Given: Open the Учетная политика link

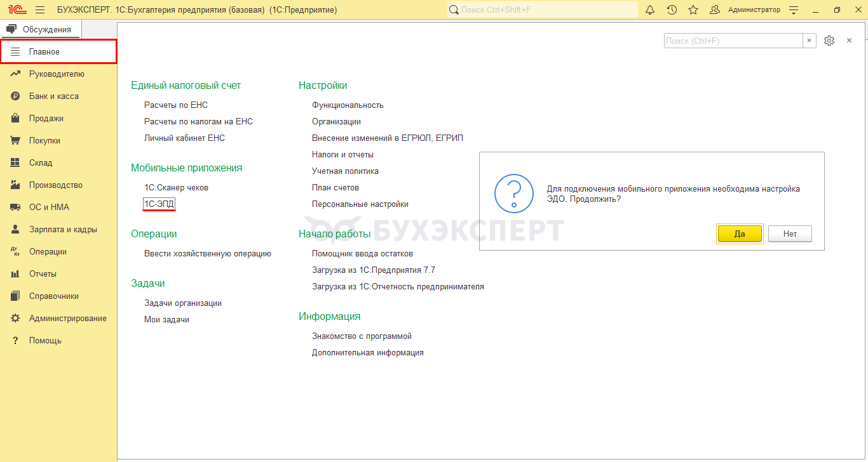Looking at the screenshot, I should click(x=345, y=171).
